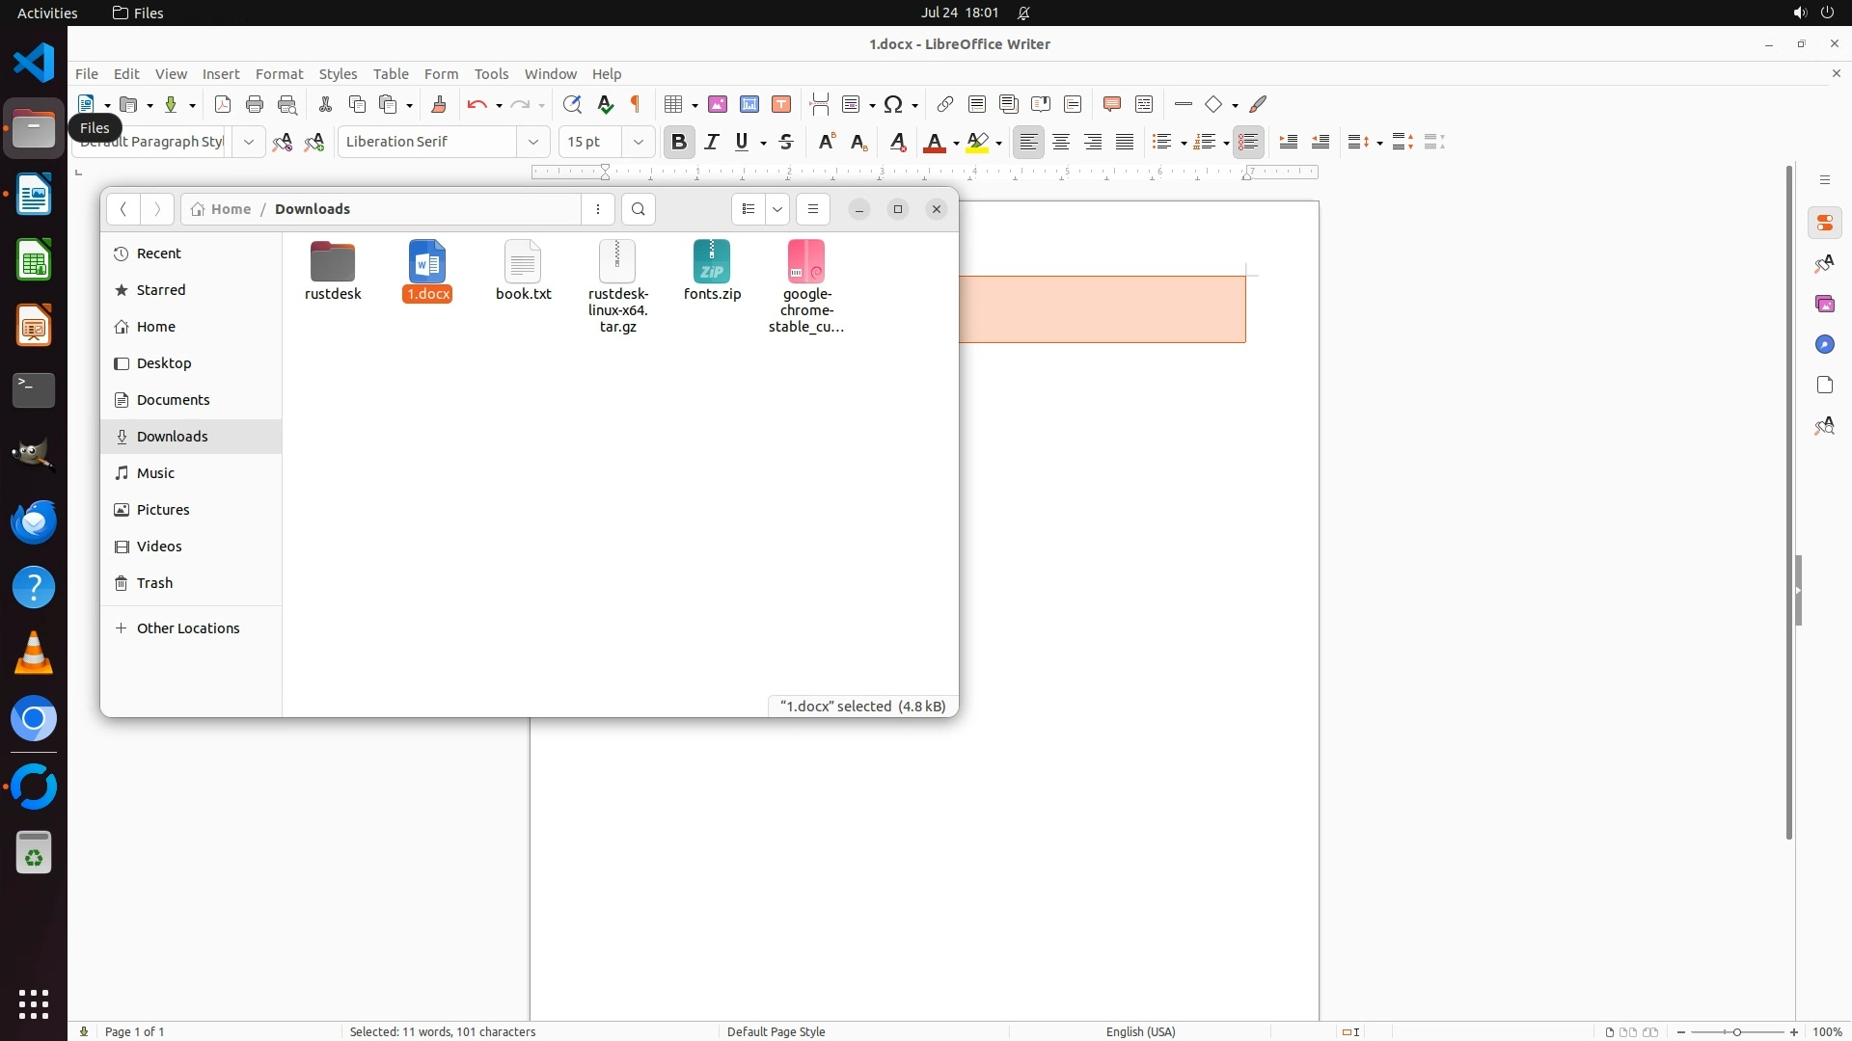This screenshot has width=1852, height=1041.
Task: Insert special character omega icon
Action: click(893, 104)
